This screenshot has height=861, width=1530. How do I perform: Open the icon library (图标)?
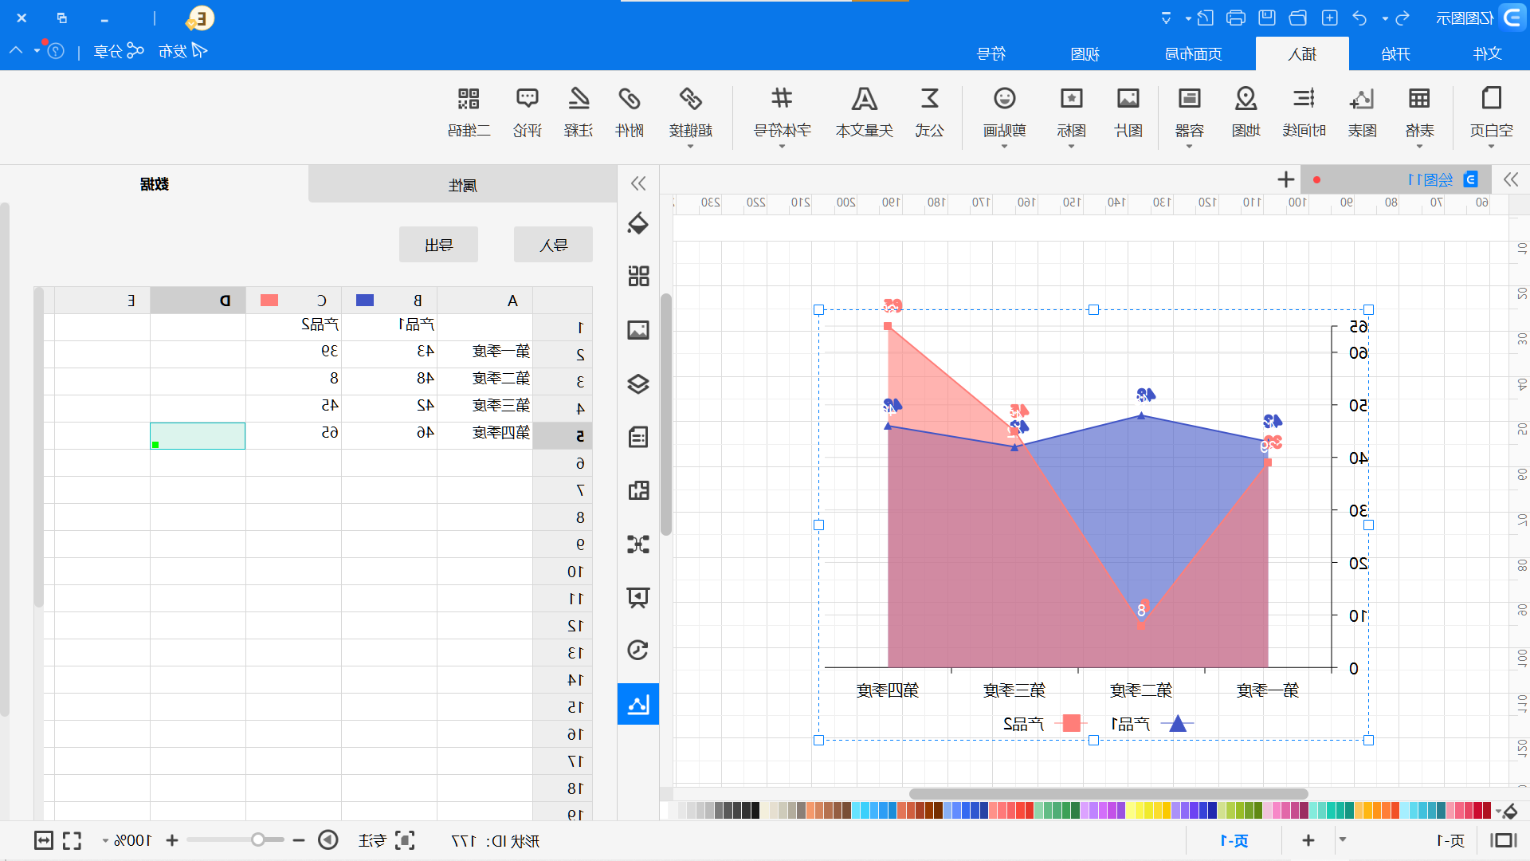tap(1071, 112)
